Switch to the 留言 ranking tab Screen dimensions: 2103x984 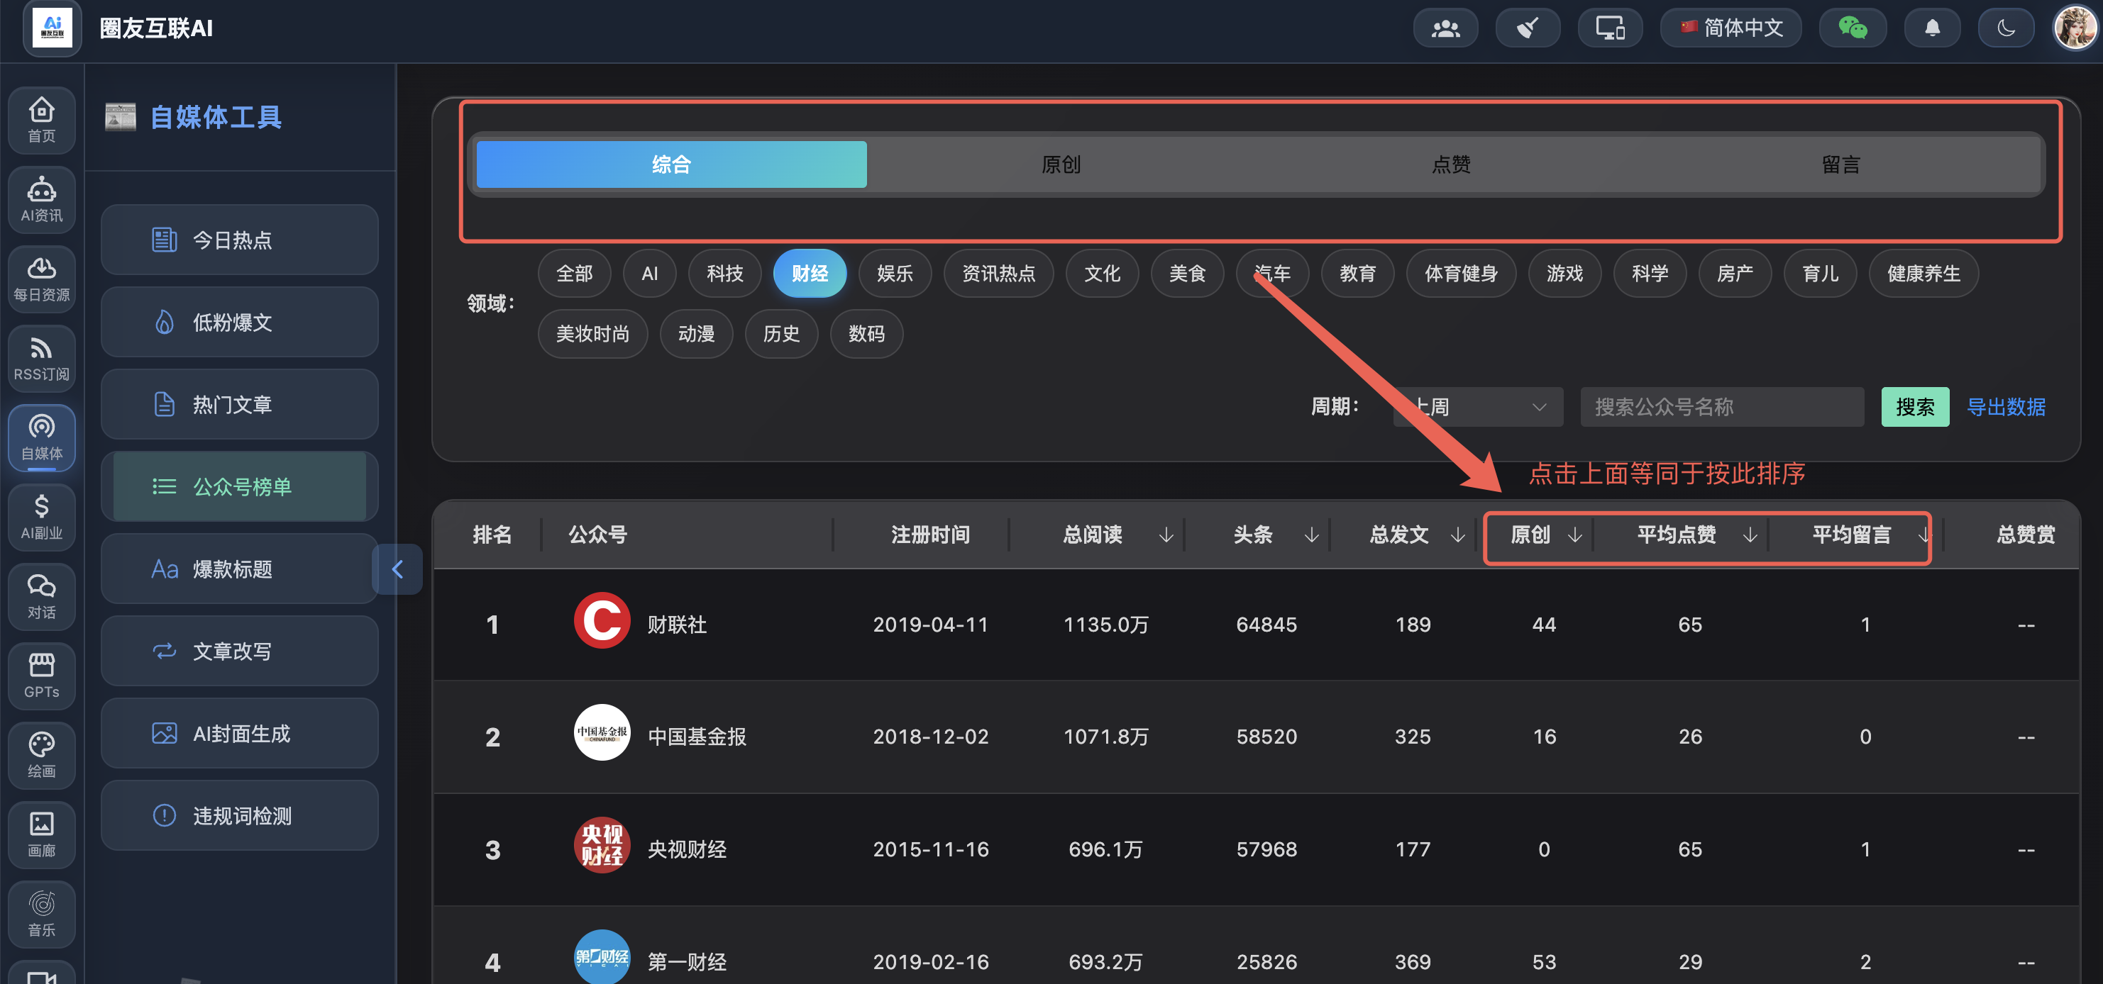1841,164
